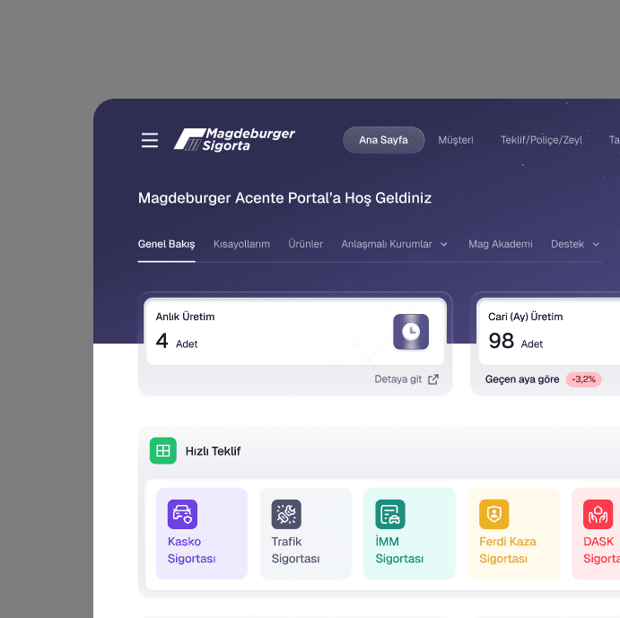This screenshot has height=618, width=620.
Task: Open the Kasko Sigortası quick quote card
Action: pyautogui.click(x=202, y=534)
